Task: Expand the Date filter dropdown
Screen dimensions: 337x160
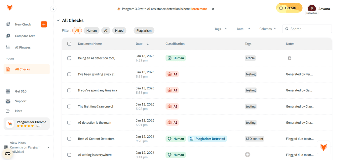Action: pyautogui.click(x=243, y=29)
